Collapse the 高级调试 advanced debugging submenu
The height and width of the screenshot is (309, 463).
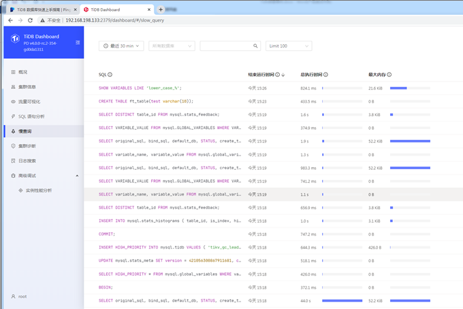(77, 176)
